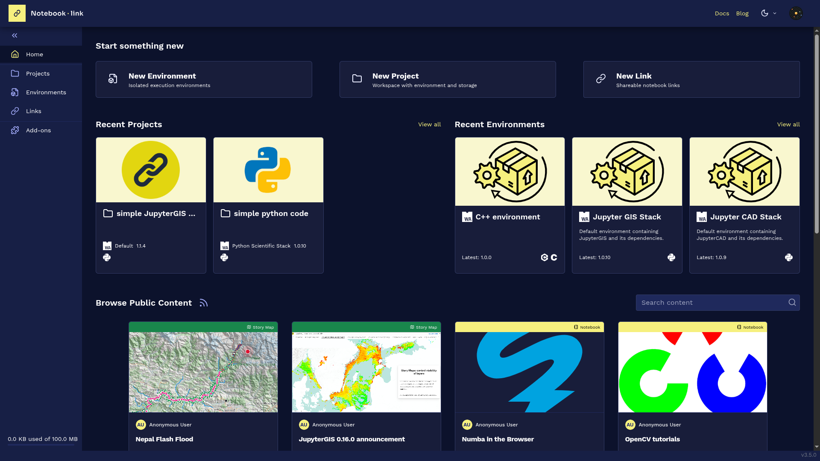Click the New Environment cube icon

(x=113, y=79)
